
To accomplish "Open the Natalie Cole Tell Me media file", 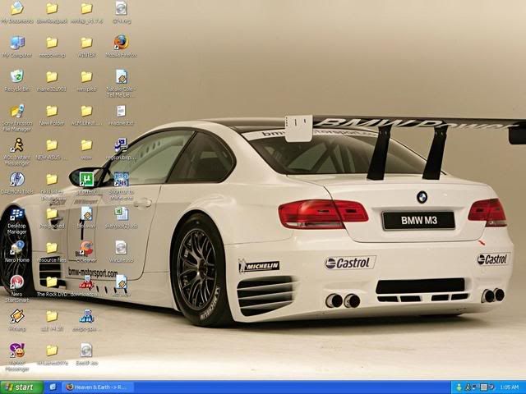I will pyautogui.click(x=122, y=76).
